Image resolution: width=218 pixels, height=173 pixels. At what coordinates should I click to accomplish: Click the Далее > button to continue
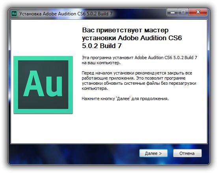153,153
